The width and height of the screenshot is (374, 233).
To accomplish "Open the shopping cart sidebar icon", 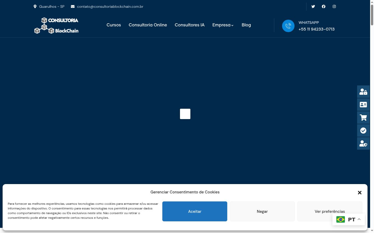I will pos(363,118).
